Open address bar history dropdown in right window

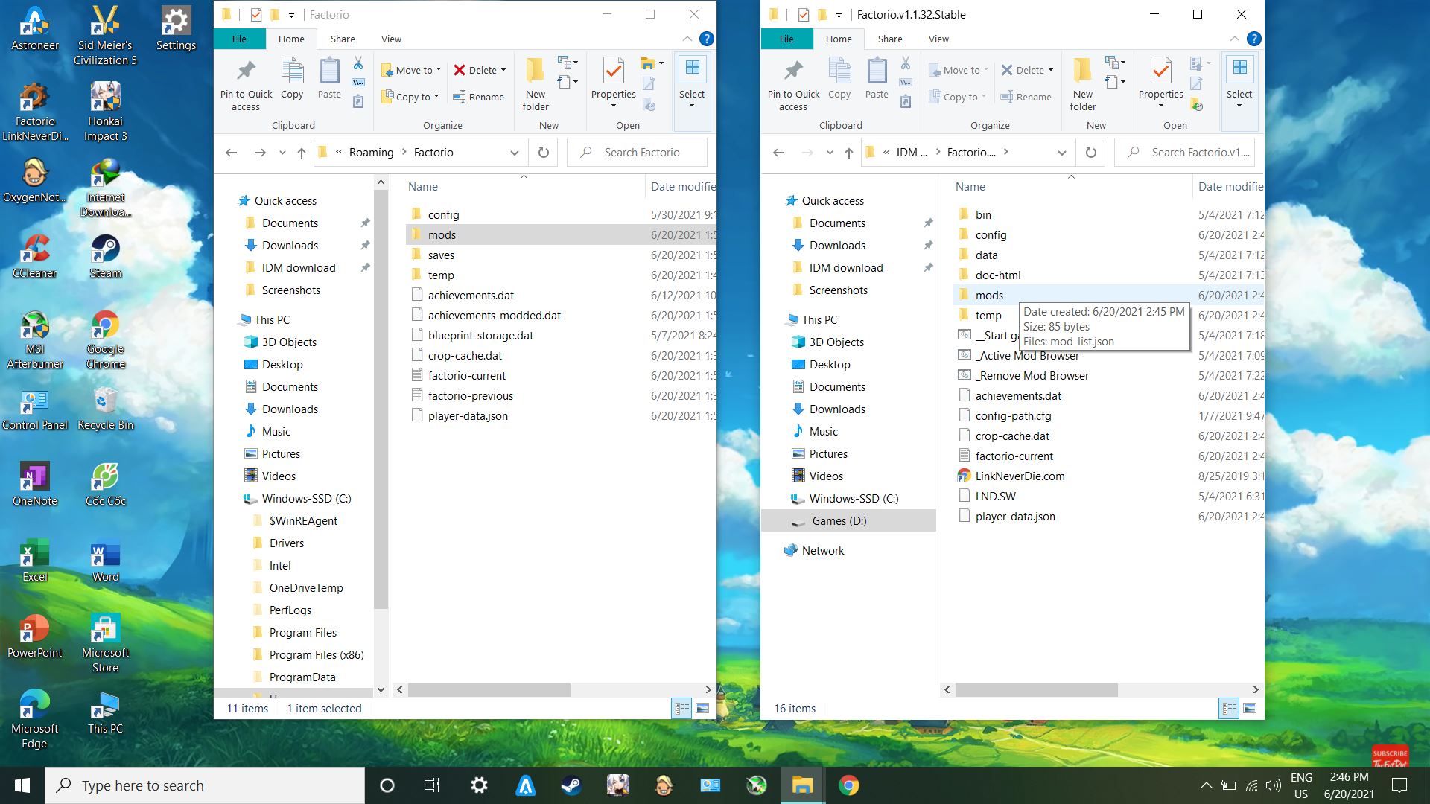tap(1061, 153)
